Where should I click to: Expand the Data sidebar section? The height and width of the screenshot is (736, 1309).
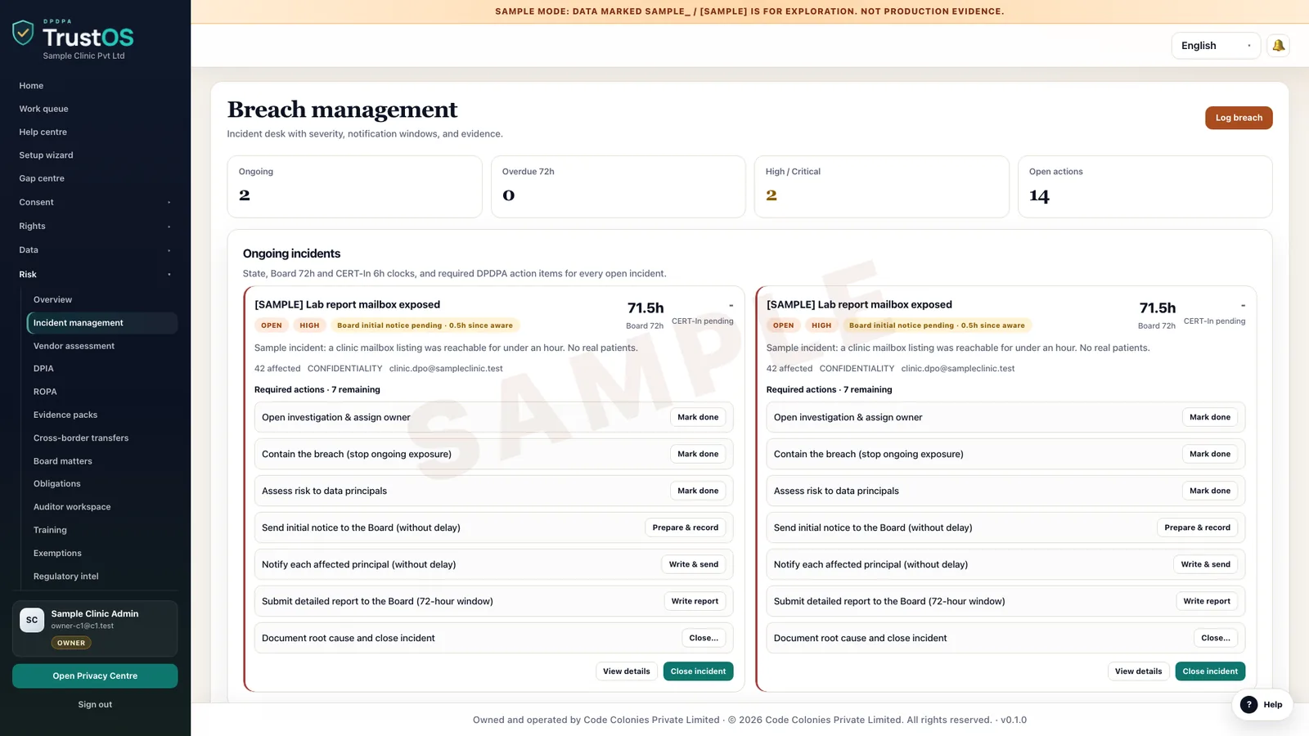95,250
